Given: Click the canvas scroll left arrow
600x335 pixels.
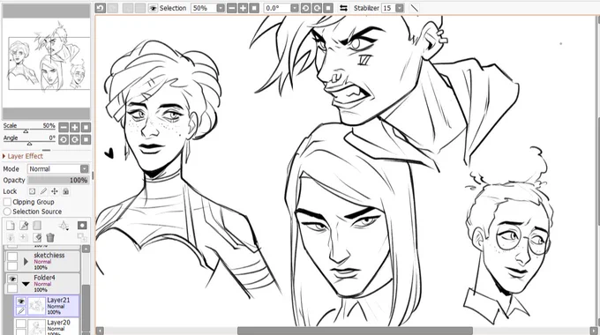Looking at the screenshot, I should pos(100,331).
